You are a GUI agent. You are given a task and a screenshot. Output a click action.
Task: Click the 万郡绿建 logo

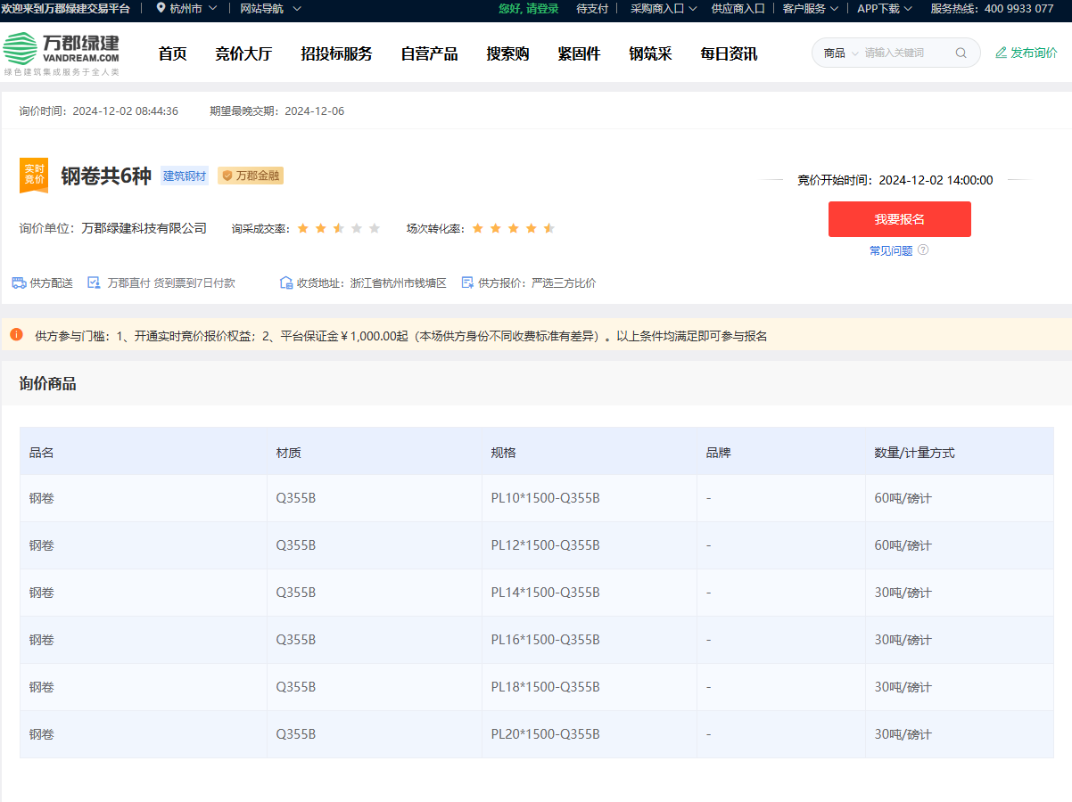pos(61,53)
